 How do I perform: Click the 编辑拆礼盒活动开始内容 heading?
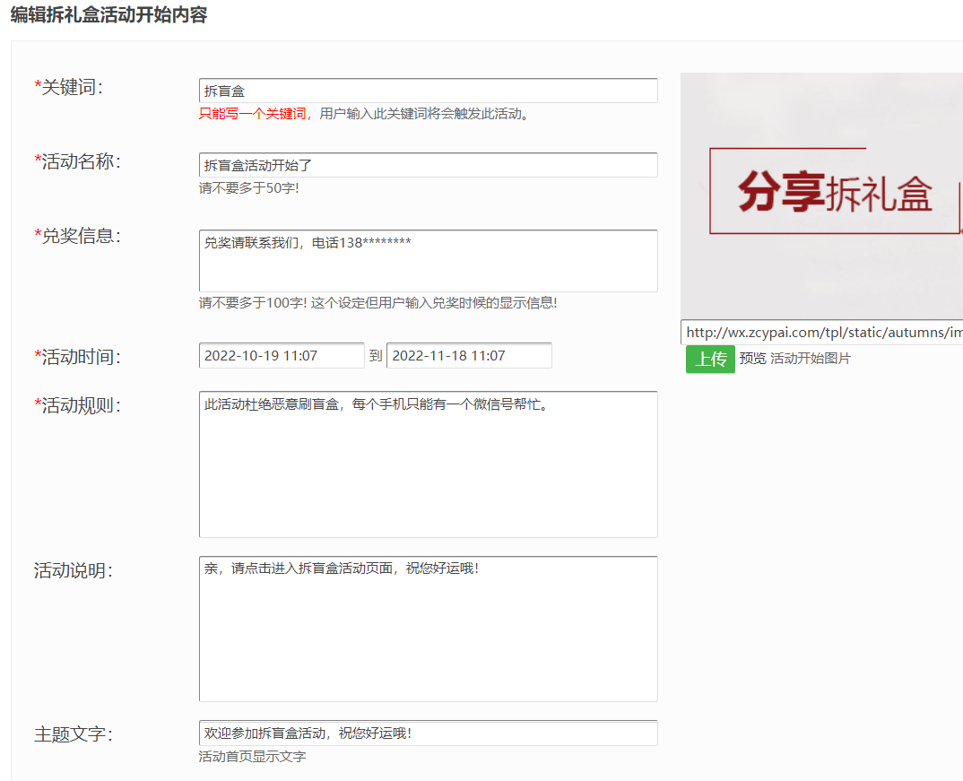[x=108, y=14]
